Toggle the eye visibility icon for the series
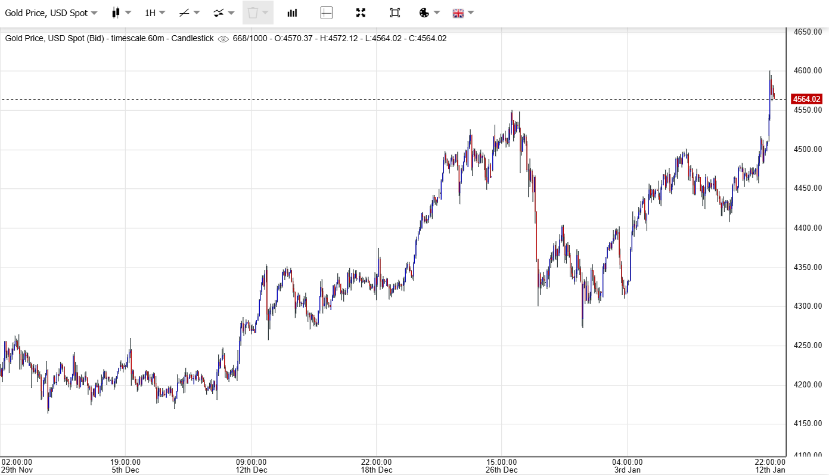This screenshot has width=829, height=475. click(223, 39)
